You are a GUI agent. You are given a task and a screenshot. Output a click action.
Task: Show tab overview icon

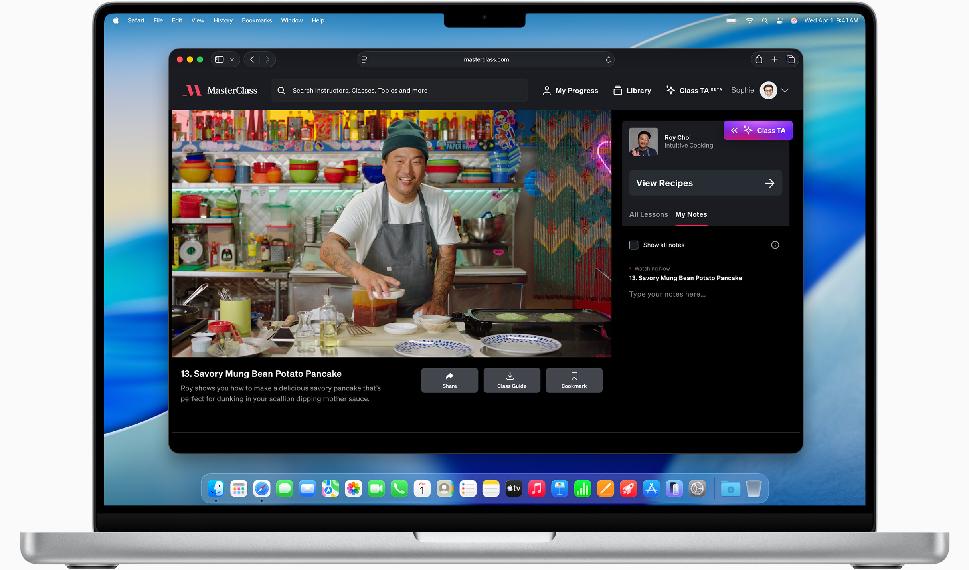click(790, 59)
